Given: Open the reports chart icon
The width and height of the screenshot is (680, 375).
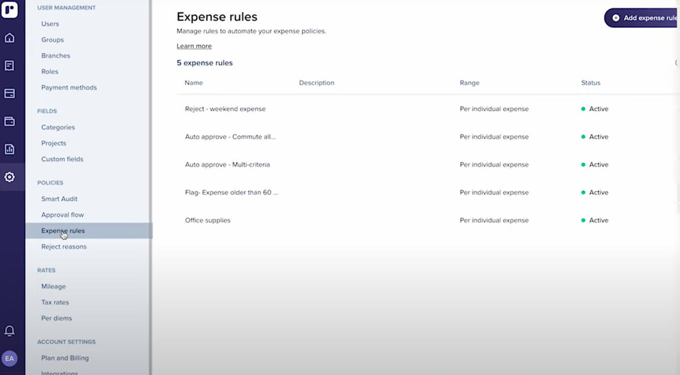Looking at the screenshot, I should tap(10, 149).
